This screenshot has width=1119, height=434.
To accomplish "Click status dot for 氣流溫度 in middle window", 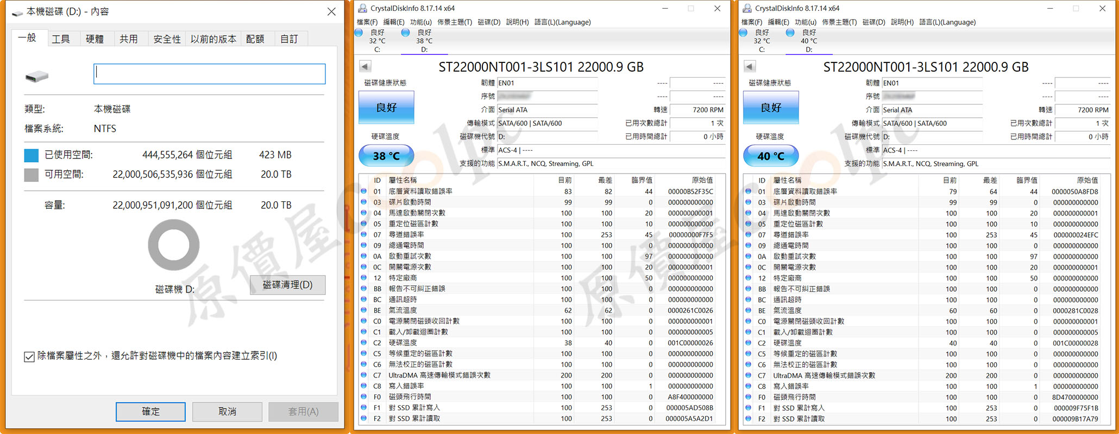I will [364, 310].
